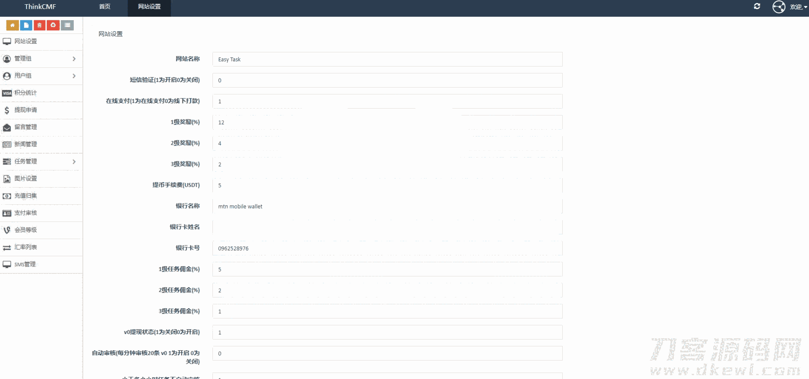This screenshot has height=379, width=809.
Task: Click the money icon for 充值归集
Action: [7, 196]
